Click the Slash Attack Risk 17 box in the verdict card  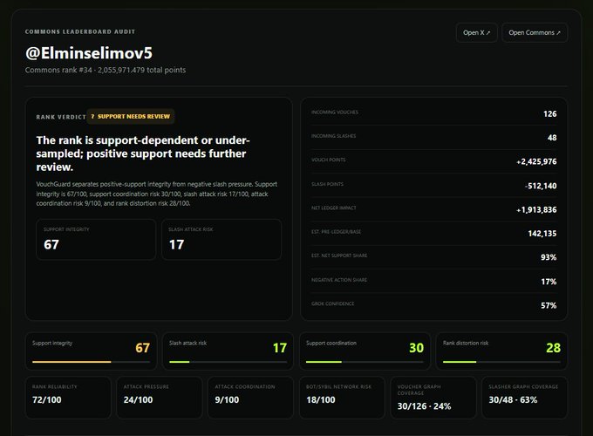pyautogui.click(x=222, y=240)
